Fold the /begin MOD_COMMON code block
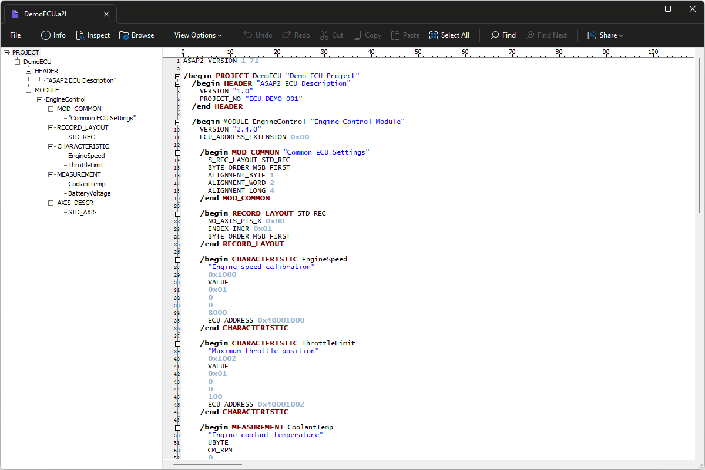The width and height of the screenshot is (705, 470). (x=177, y=153)
